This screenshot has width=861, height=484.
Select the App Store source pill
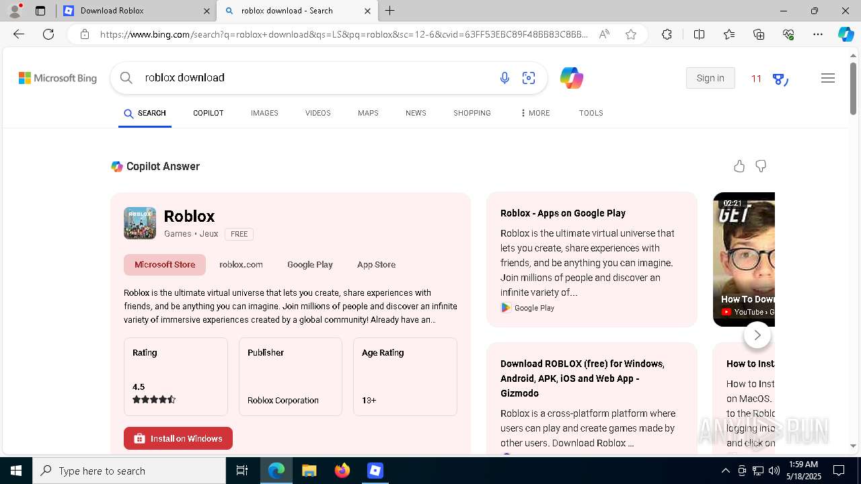tap(376, 265)
